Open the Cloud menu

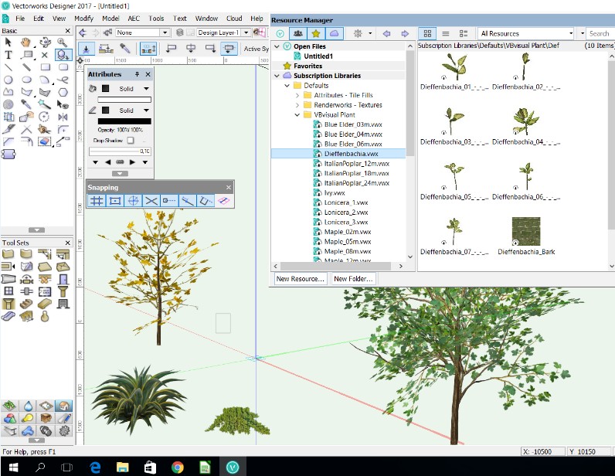[234, 19]
